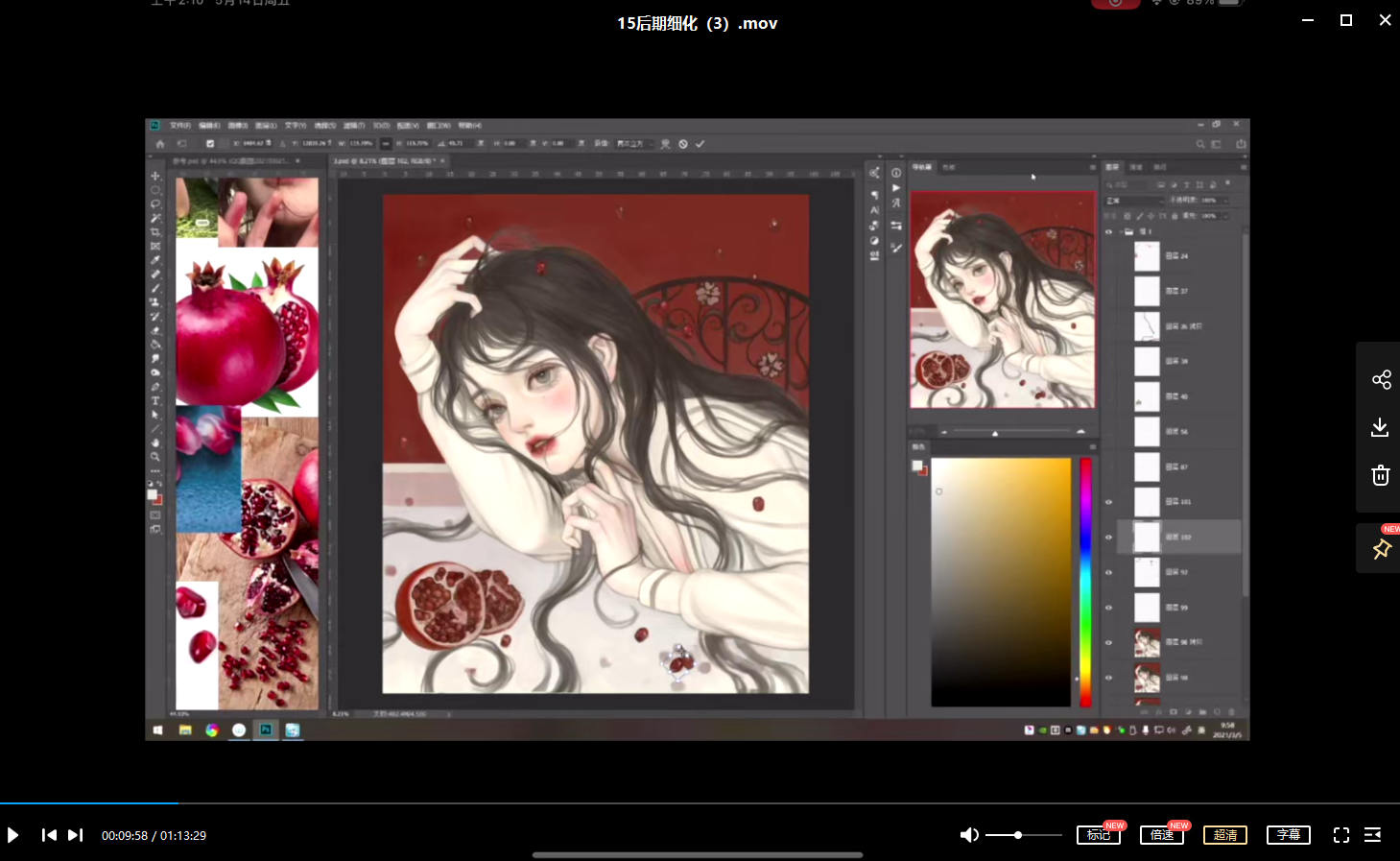Play the paused video
The width and height of the screenshot is (1400, 861).
[13, 835]
